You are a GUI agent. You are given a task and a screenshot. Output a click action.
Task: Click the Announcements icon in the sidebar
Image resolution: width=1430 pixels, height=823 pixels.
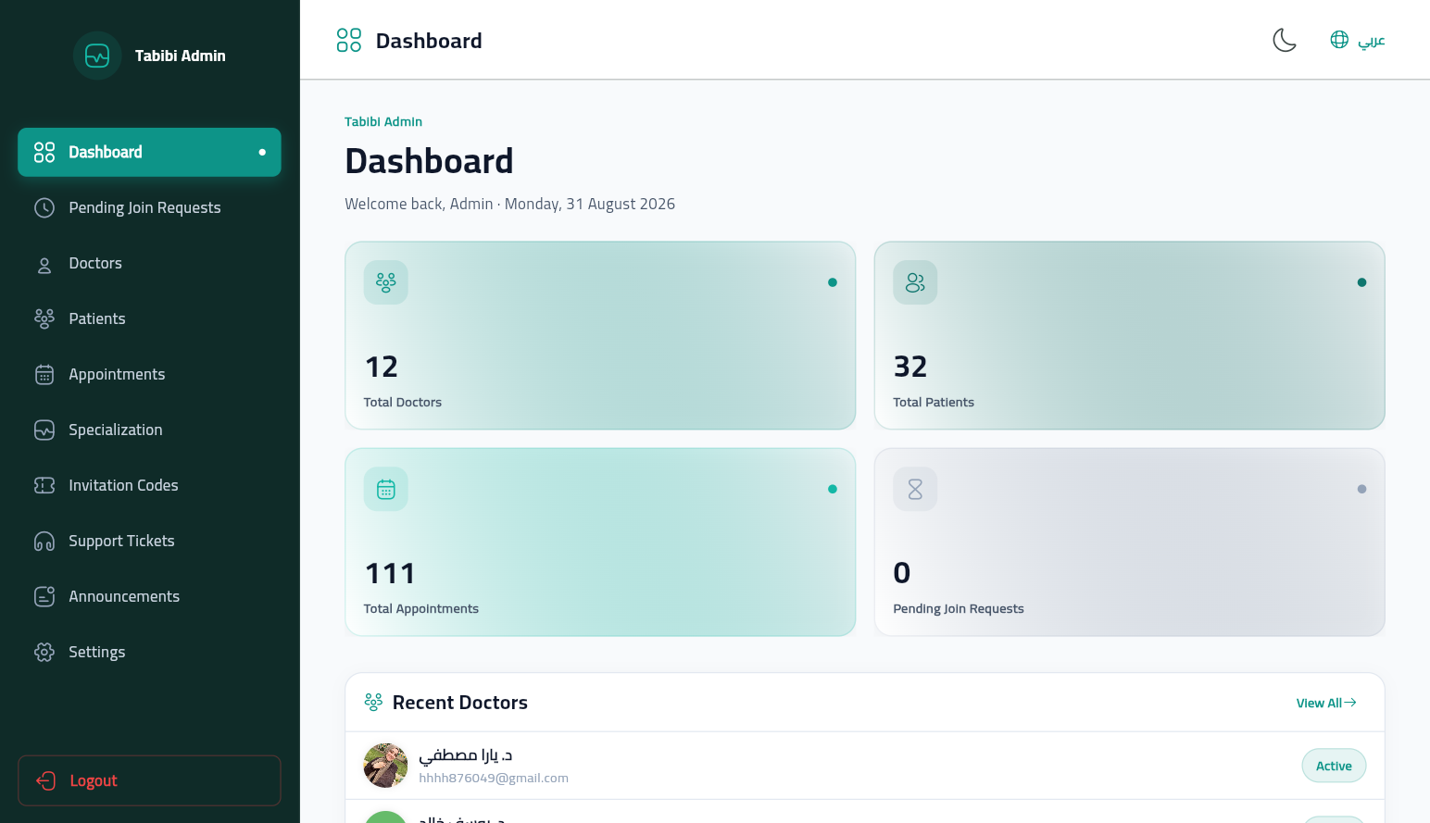(44, 596)
